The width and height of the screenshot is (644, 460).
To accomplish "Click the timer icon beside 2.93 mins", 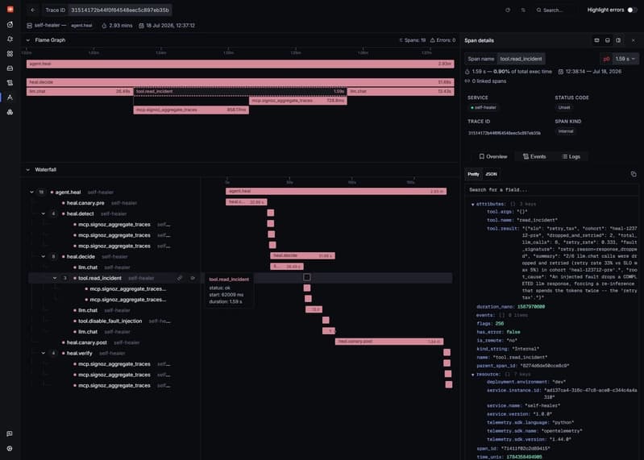I will point(104,26).
